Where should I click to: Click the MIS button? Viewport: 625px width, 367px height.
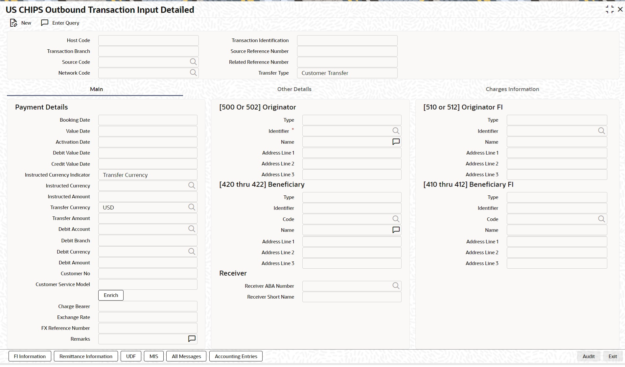(154, 356)
